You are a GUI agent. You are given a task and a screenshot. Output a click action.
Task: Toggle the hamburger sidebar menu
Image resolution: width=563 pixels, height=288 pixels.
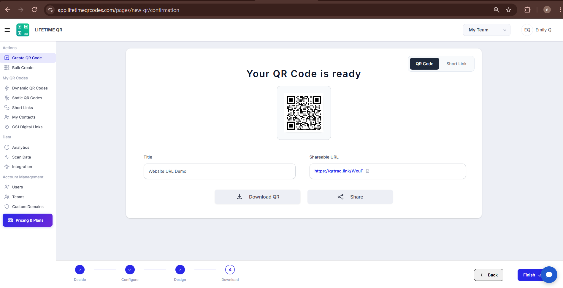click(7, 30)
